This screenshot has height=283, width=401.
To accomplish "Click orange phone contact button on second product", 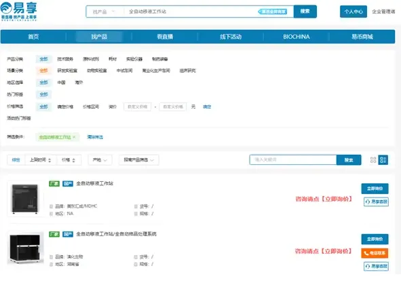I will click(x=375, y=253).
